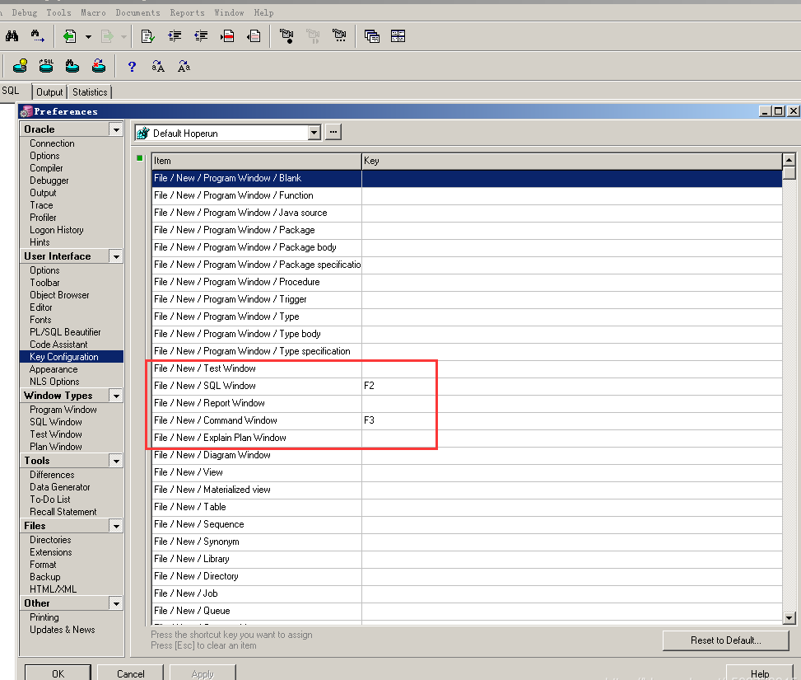The width and height of the screenshot is (801, 680).
Task: Click the Help button
Action: [759, 673]
